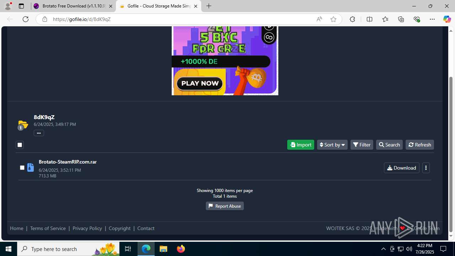Open the Filter option
Screen dimensions: 455x256
pos(362,145)
